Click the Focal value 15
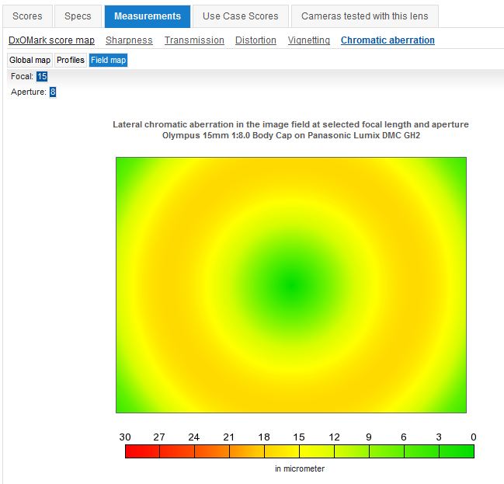The height and width of the screenshot is (484, 504). 42,76
